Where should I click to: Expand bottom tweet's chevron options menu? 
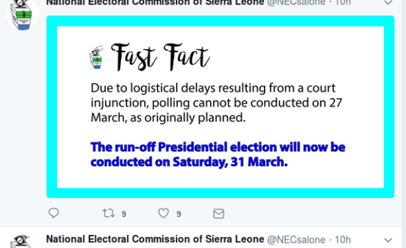click(x=388, y=240)
